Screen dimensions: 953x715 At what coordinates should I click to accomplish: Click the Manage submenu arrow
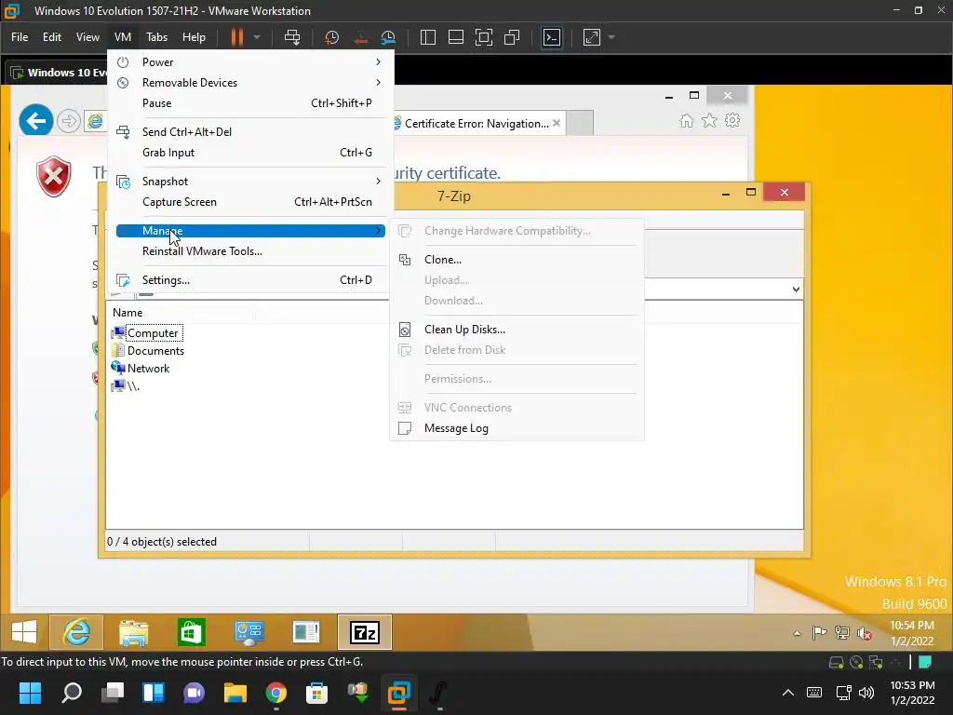point(379,231)
